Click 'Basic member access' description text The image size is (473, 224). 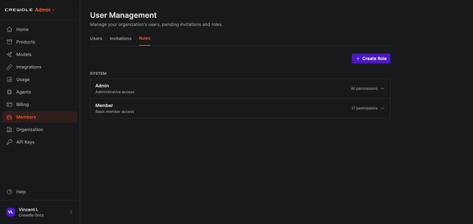coord(115,112)
